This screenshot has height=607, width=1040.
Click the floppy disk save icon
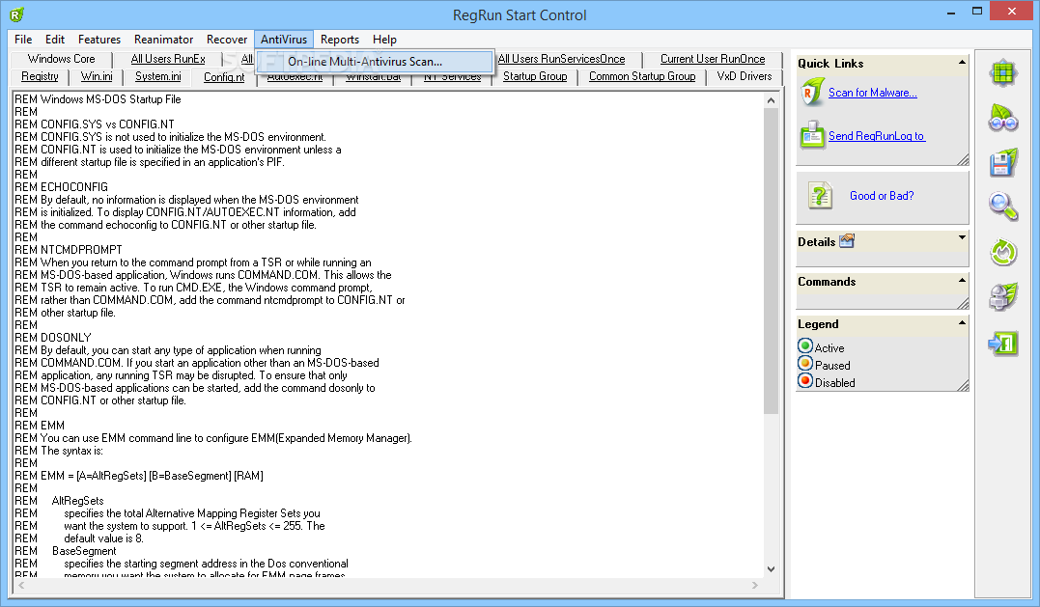1003,163
